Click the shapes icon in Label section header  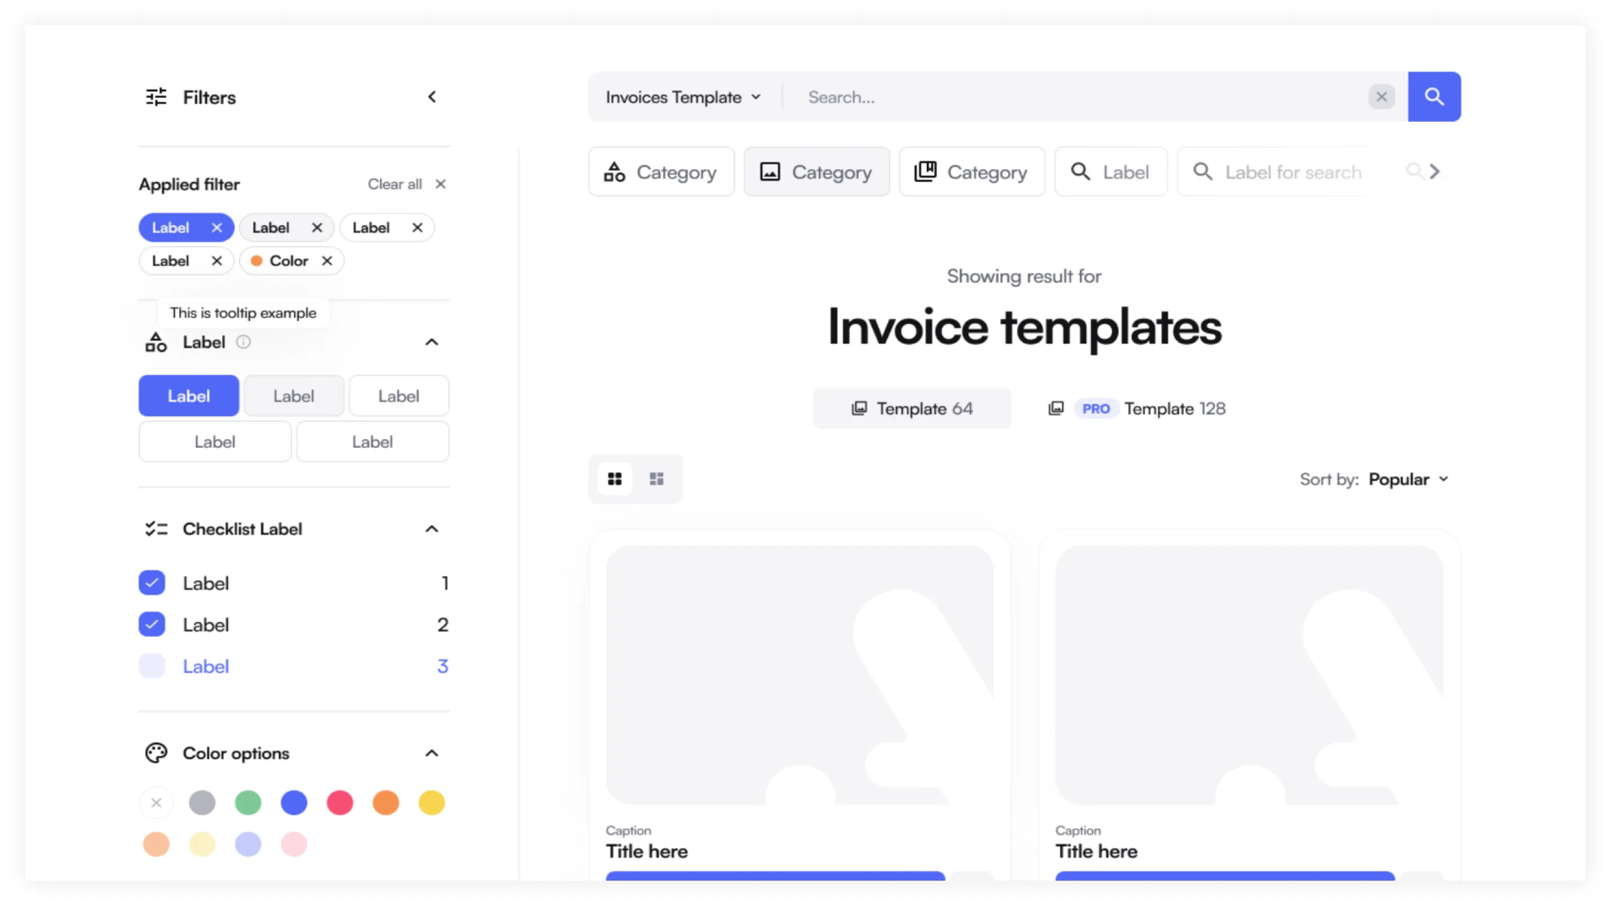coord(156,342)
